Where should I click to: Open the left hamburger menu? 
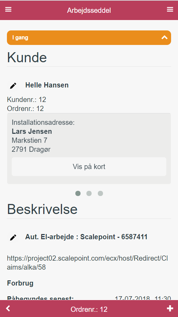(8, 9)
